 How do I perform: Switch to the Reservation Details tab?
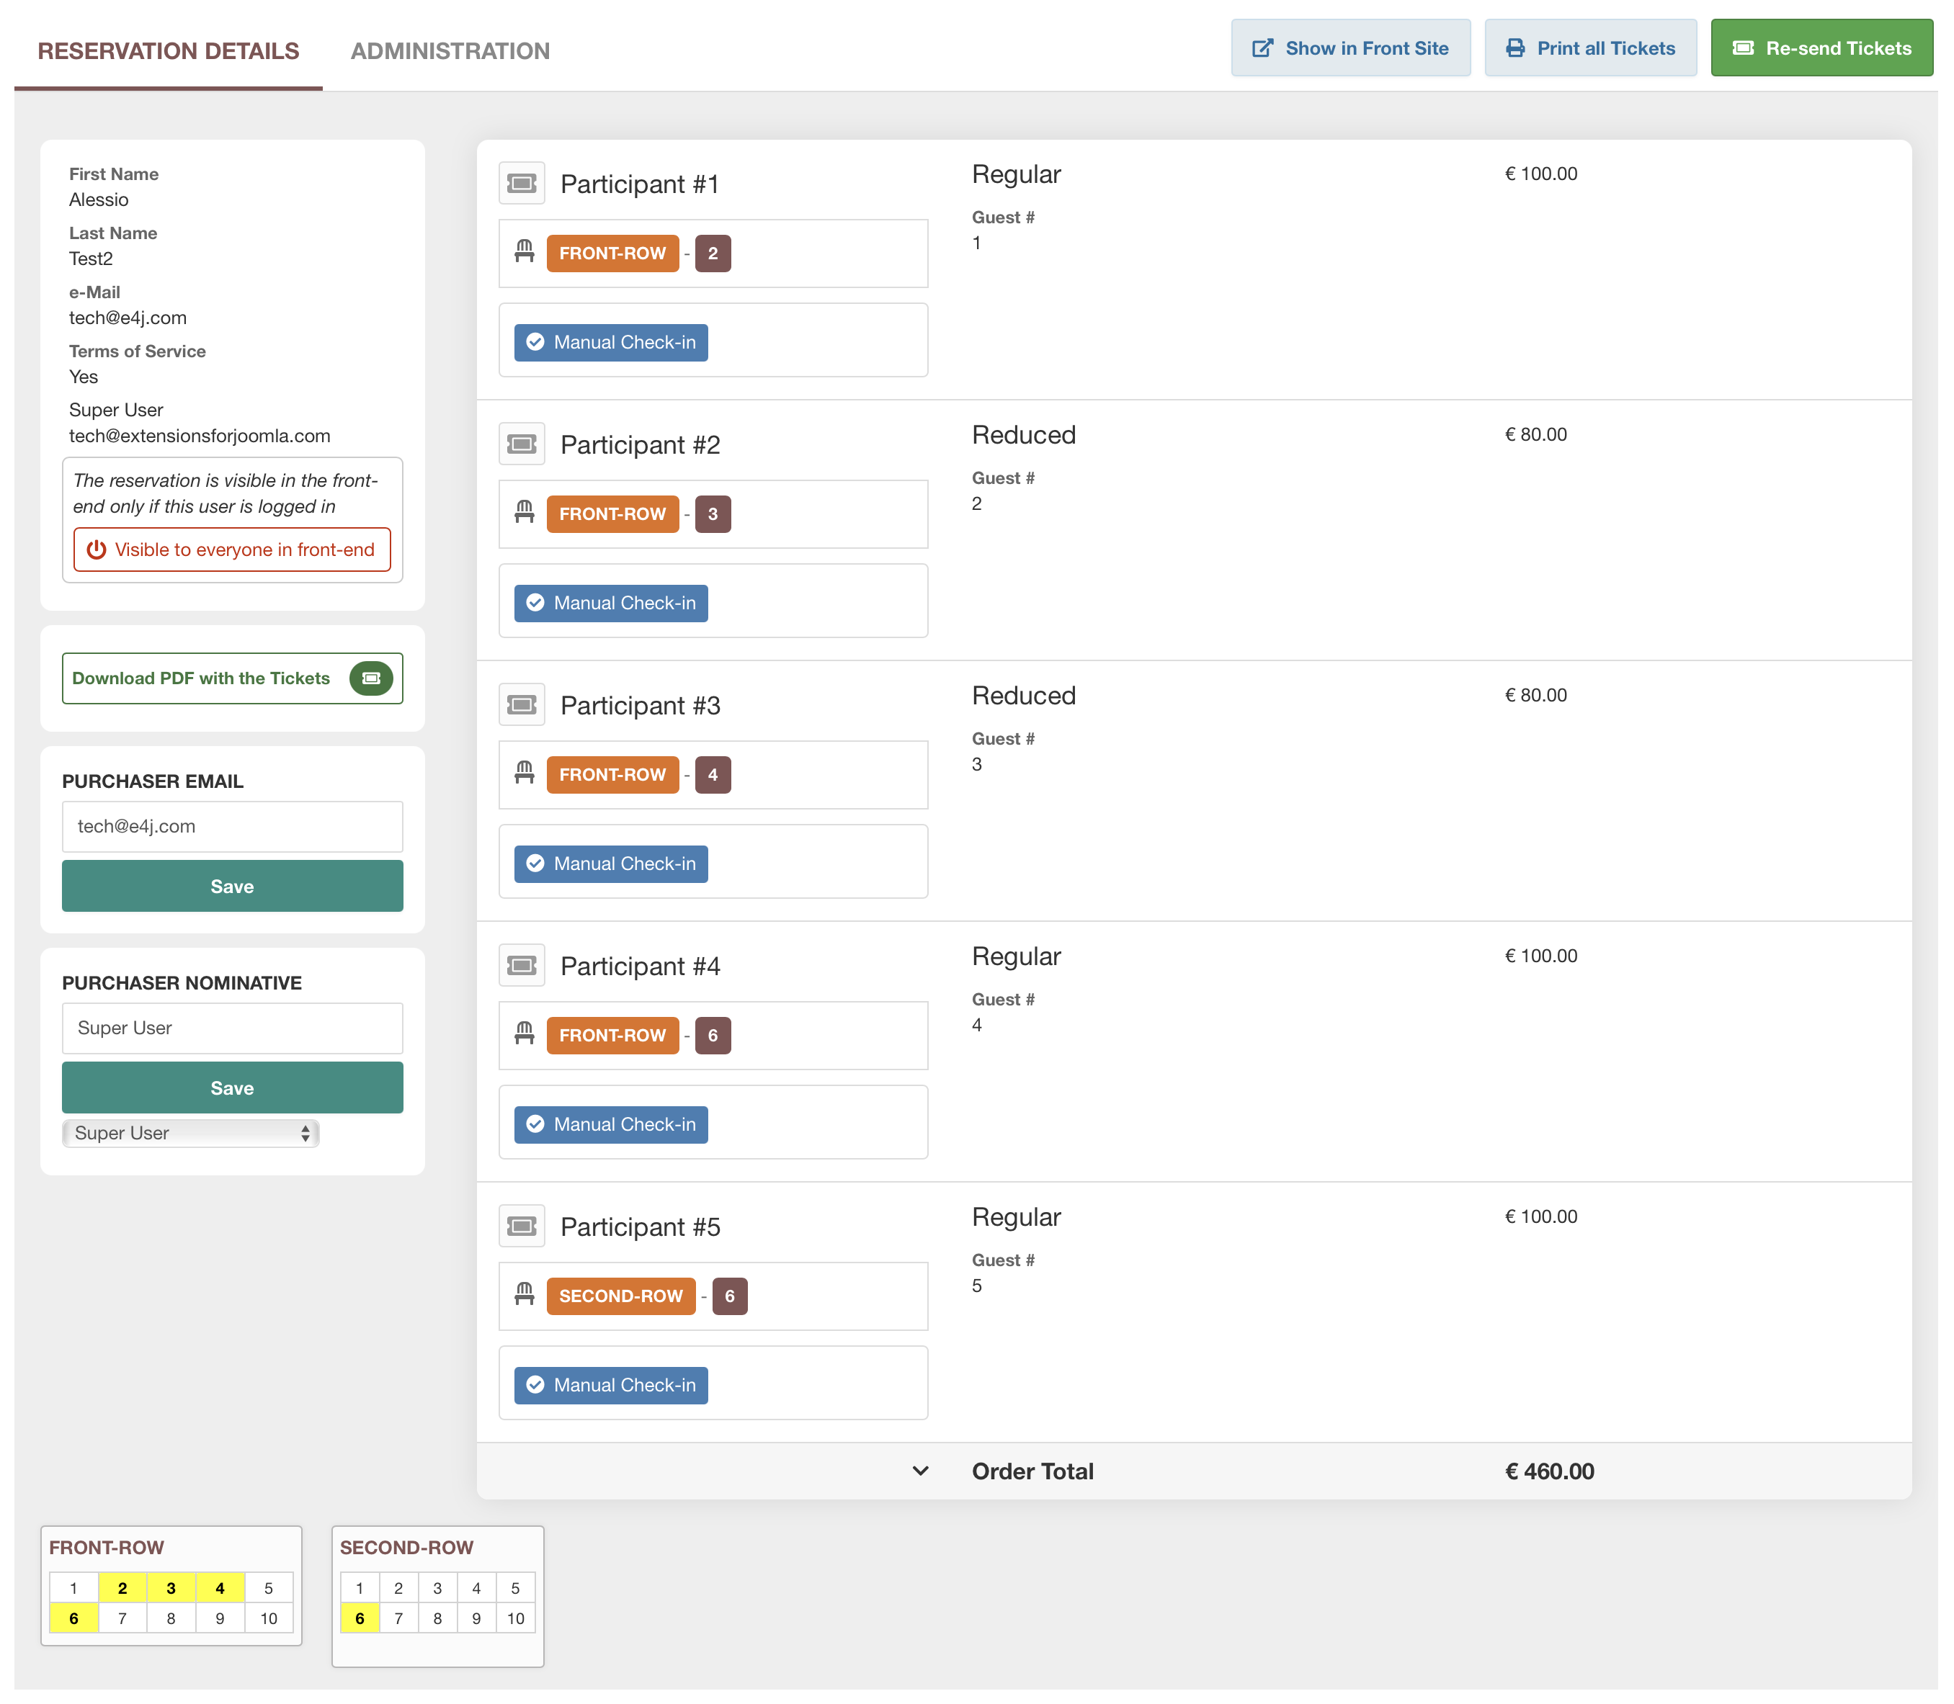click(x=169, y=51)
